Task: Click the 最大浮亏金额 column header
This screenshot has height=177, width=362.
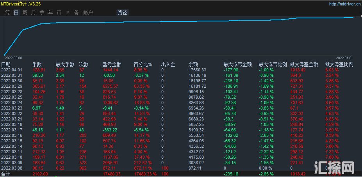Action: tap(237, 65)
